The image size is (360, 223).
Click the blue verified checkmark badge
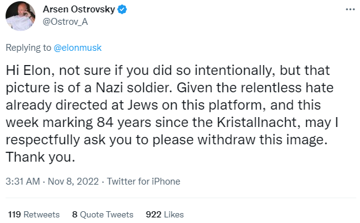(x=122, y=9)
